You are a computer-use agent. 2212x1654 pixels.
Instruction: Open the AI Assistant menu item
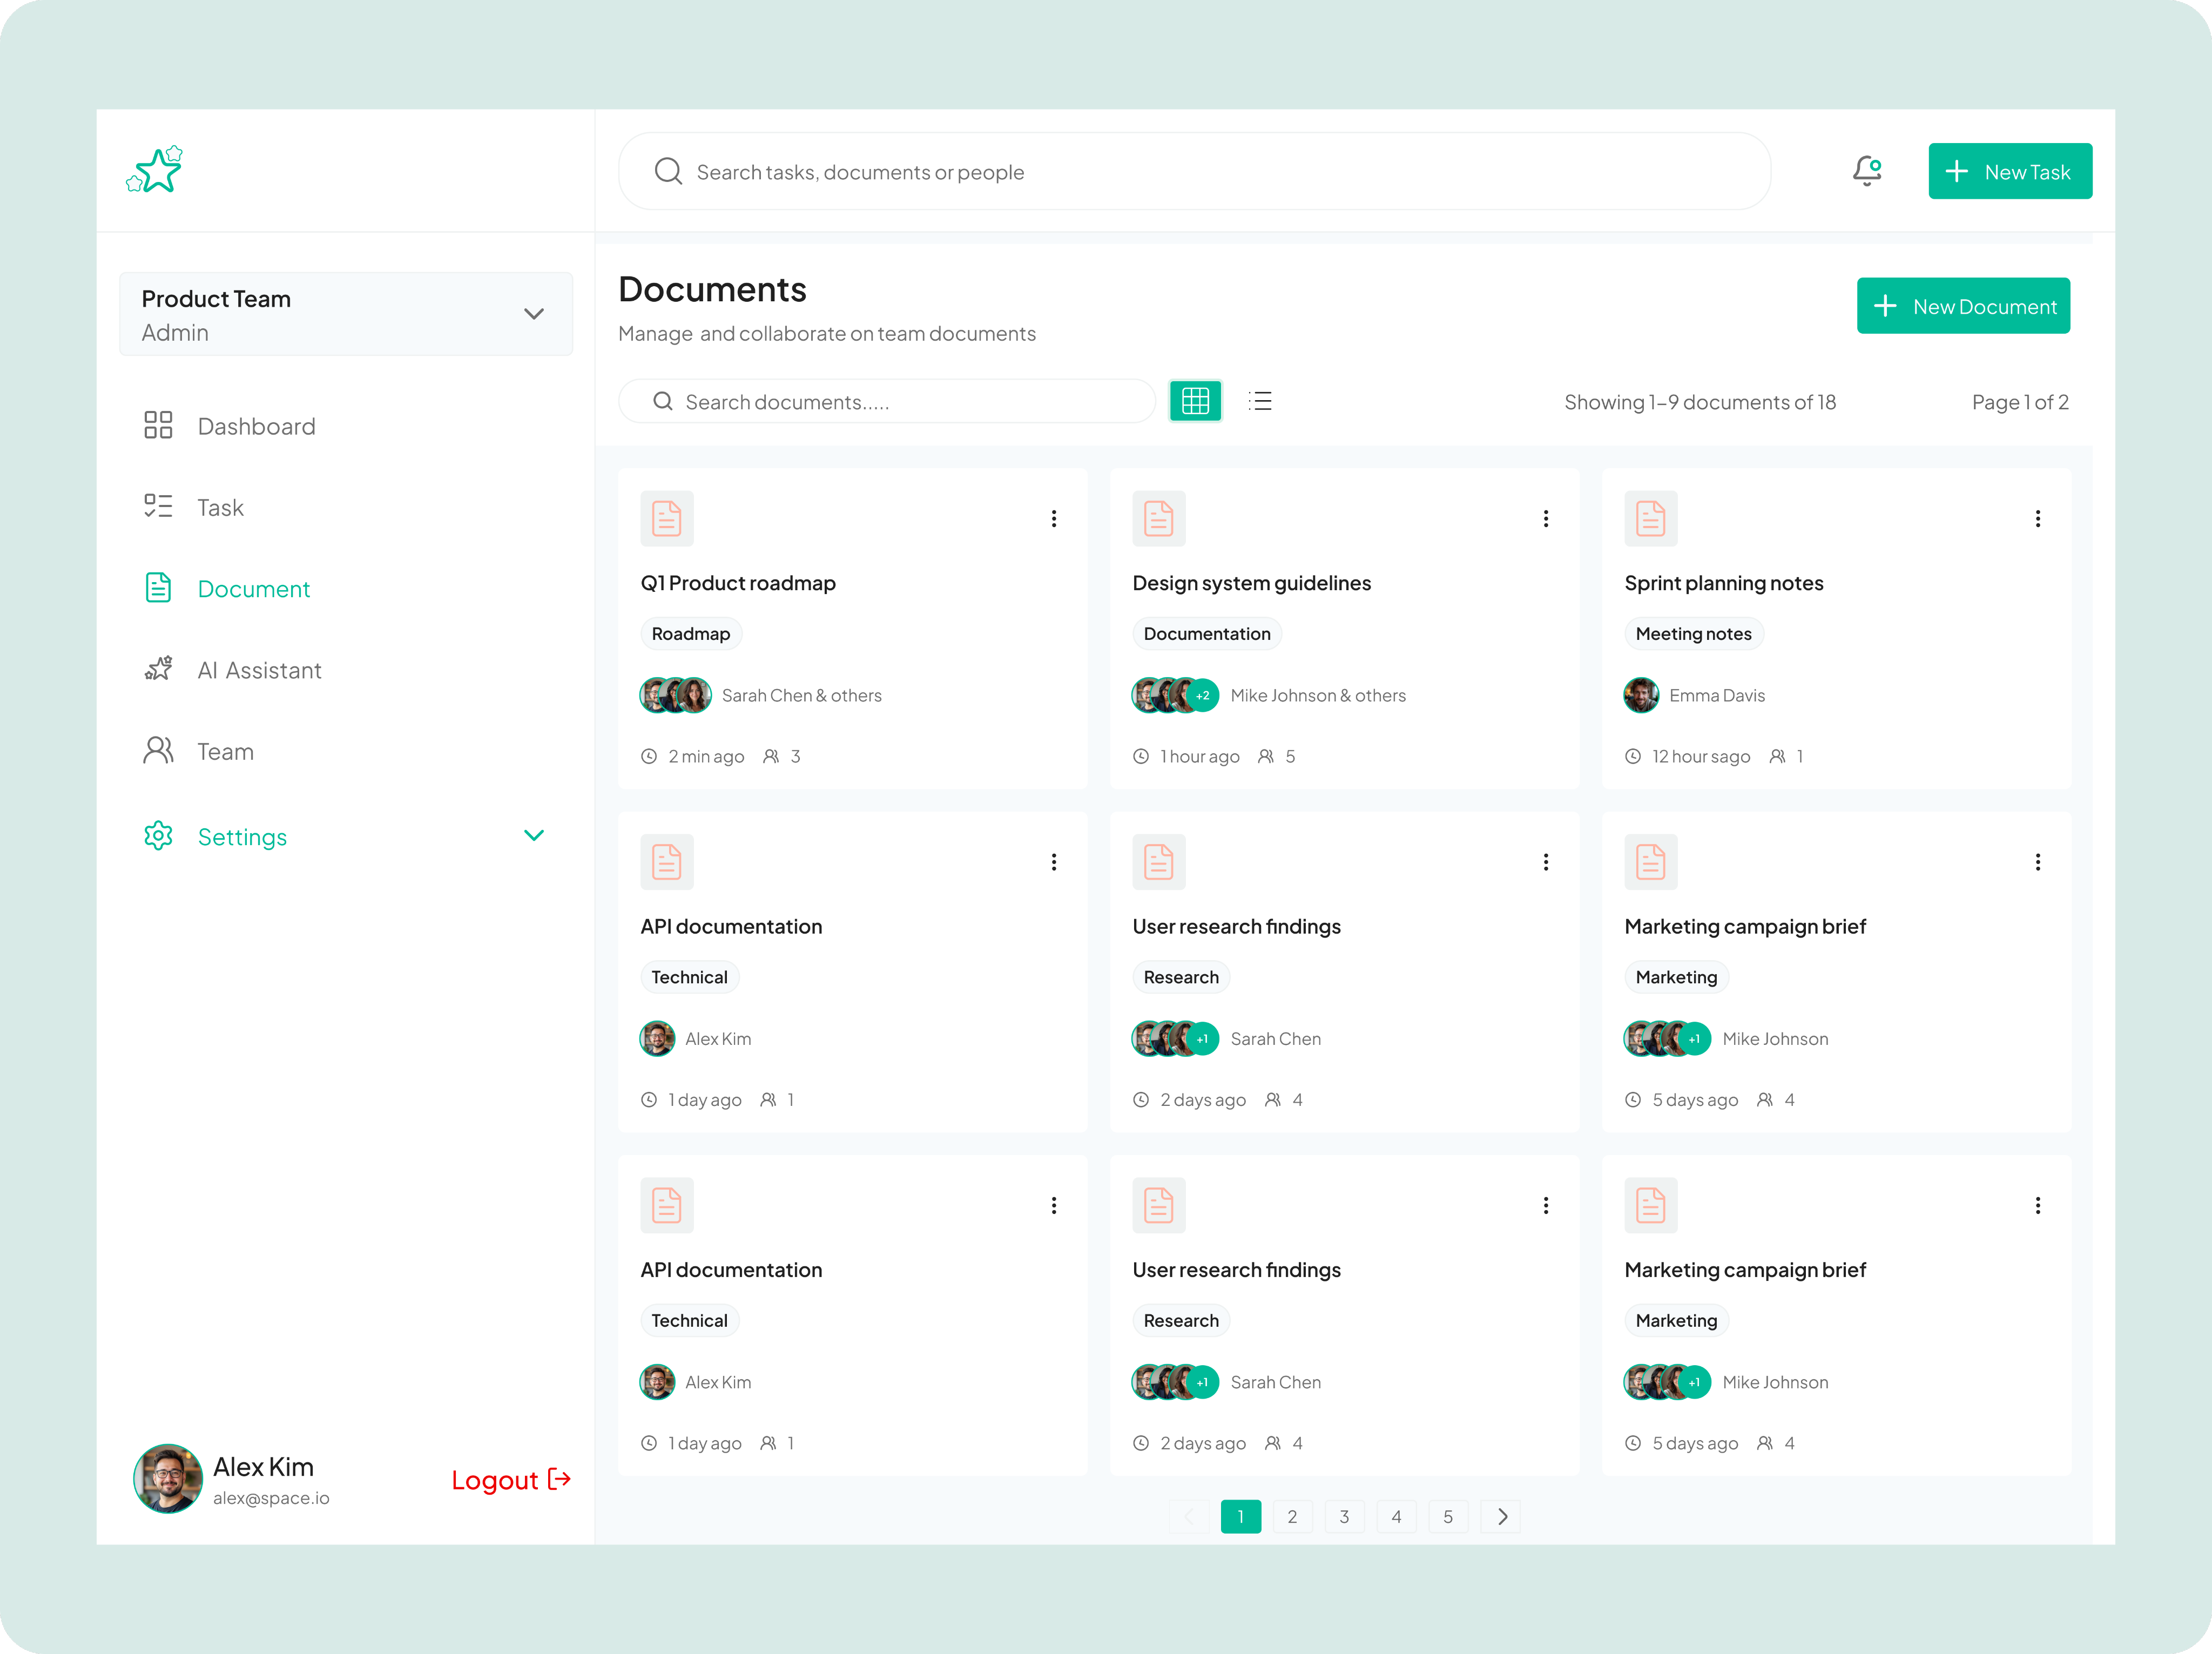(258, 670)
